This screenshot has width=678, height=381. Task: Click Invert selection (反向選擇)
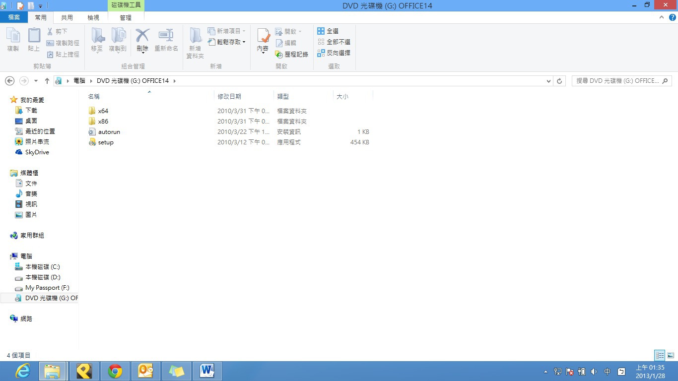pos(334,53)
